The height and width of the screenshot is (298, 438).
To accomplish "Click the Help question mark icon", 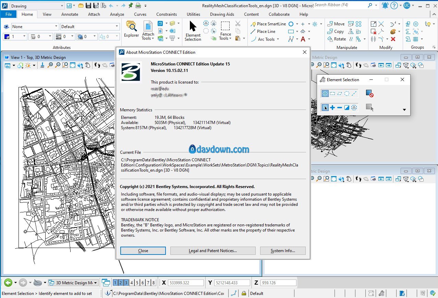I will (394, 5).
